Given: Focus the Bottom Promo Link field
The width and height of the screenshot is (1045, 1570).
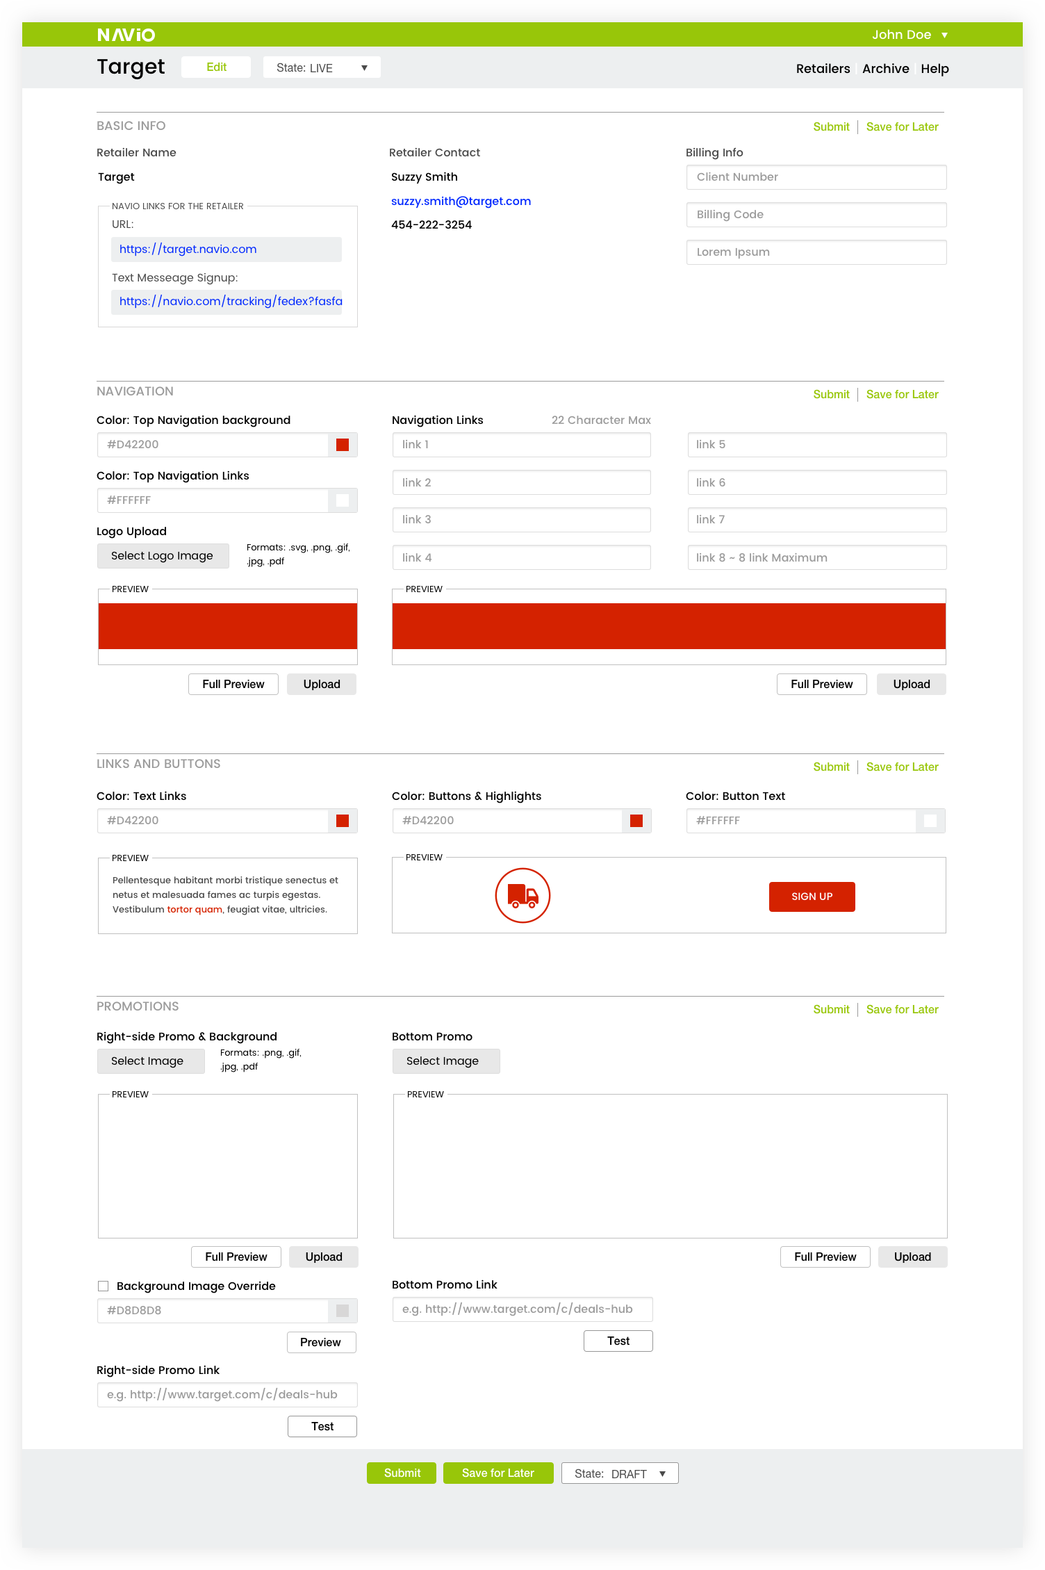Looking at the screenshot, I should (522, 1309).
